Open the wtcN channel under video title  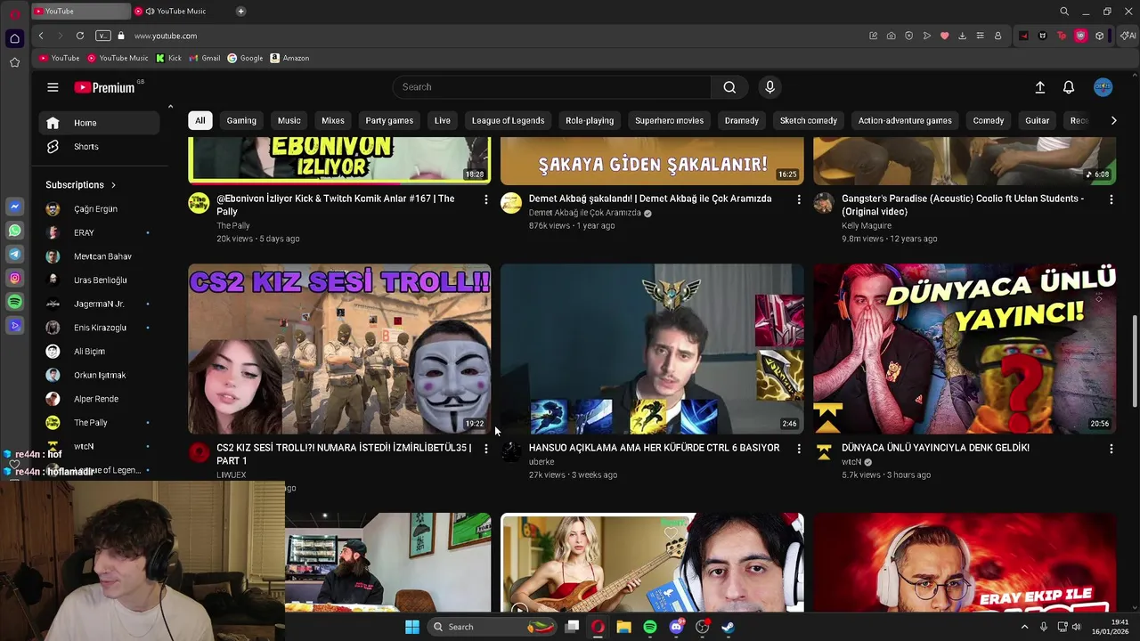coord(851,462)
